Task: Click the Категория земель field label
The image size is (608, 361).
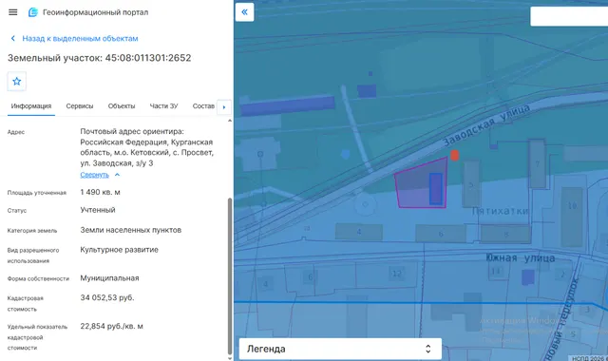Action: [x=32, y=230]
